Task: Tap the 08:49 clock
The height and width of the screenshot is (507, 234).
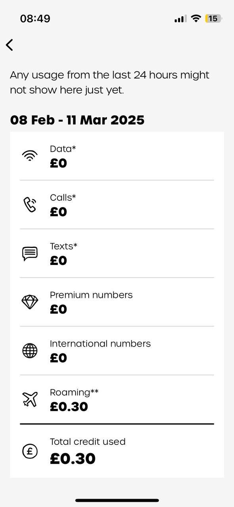Action: click(x=35, y=19)
